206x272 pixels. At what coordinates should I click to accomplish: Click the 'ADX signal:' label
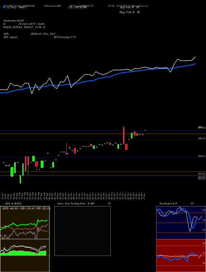click(x=10, y=37)
